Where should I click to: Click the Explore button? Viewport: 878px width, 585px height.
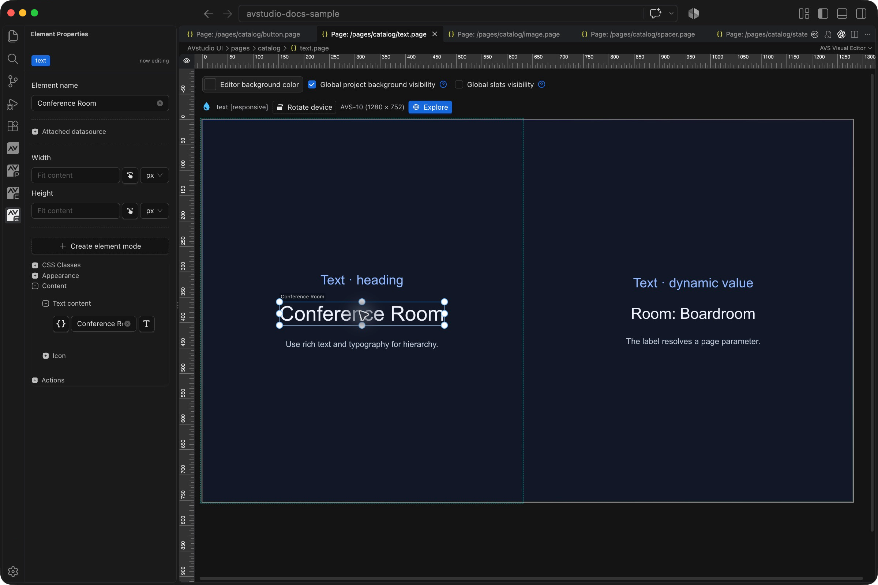(x=430, y=107)
